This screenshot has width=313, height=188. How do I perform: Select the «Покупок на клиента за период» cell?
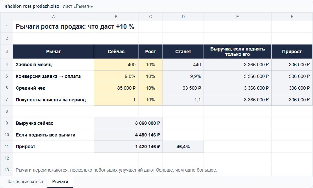point(53,100)
